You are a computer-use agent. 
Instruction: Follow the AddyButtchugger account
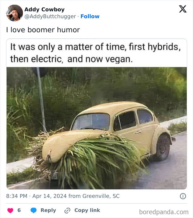(90, 17)
